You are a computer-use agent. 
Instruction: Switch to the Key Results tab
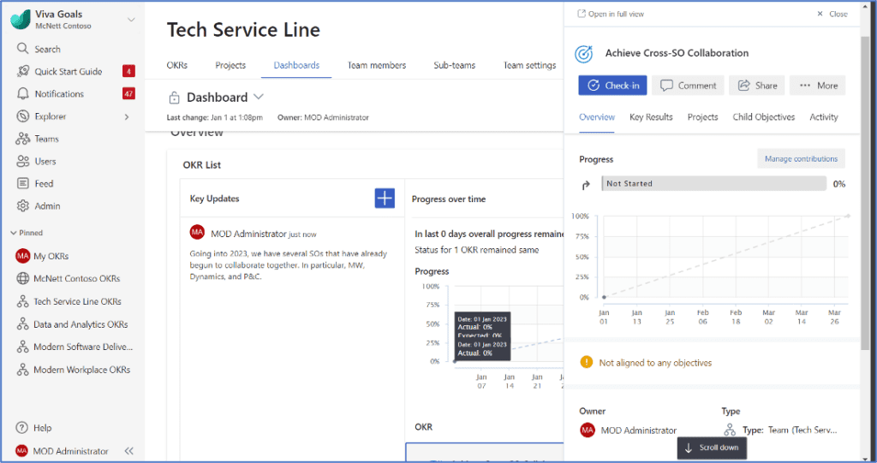pos(651,117)
